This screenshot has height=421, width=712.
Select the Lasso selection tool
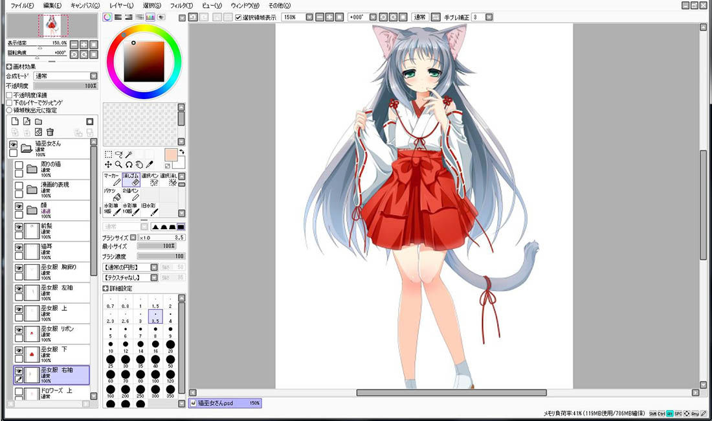pyautogui.click(x=118, y=154)
